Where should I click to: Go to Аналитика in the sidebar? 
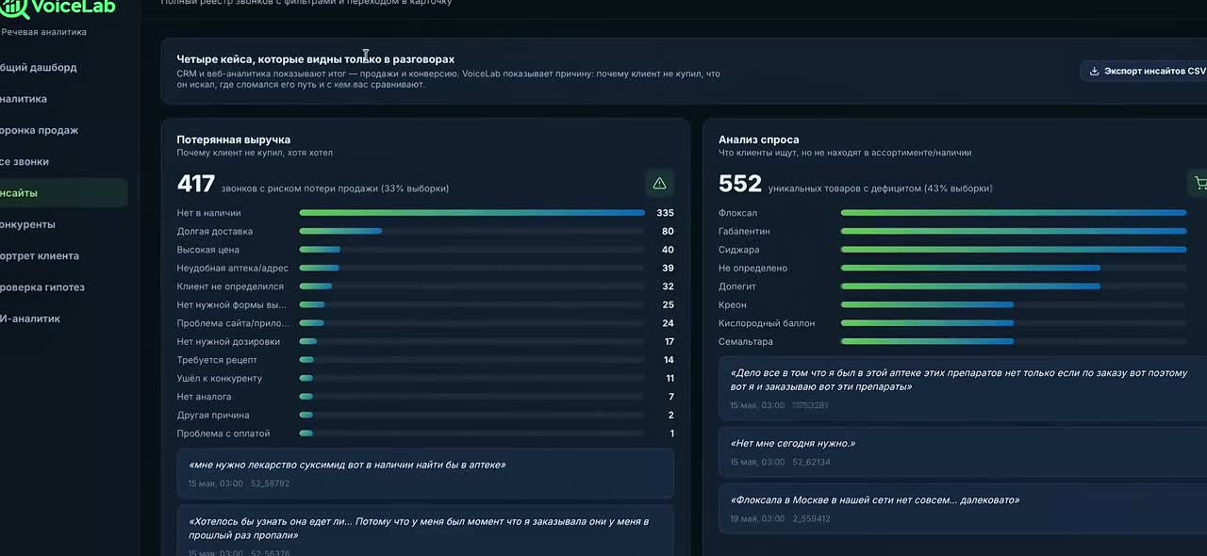tap(24, 99)
